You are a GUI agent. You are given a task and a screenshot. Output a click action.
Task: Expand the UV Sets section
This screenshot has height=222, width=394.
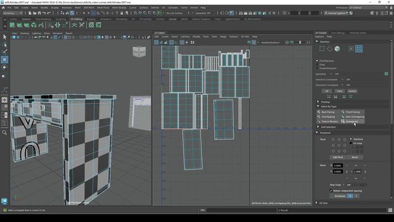(316, 203)
